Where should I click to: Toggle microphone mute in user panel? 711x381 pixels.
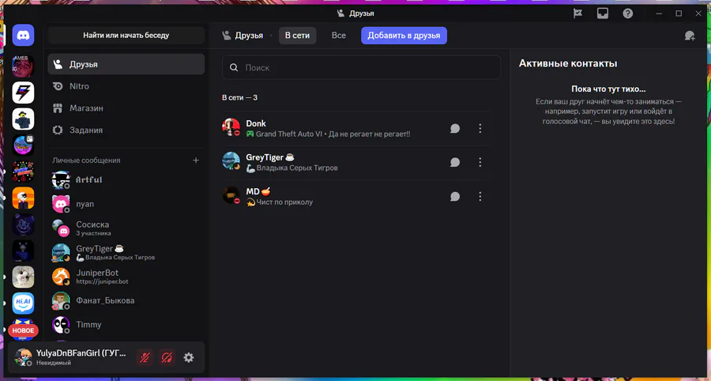[x=145, y=357]
